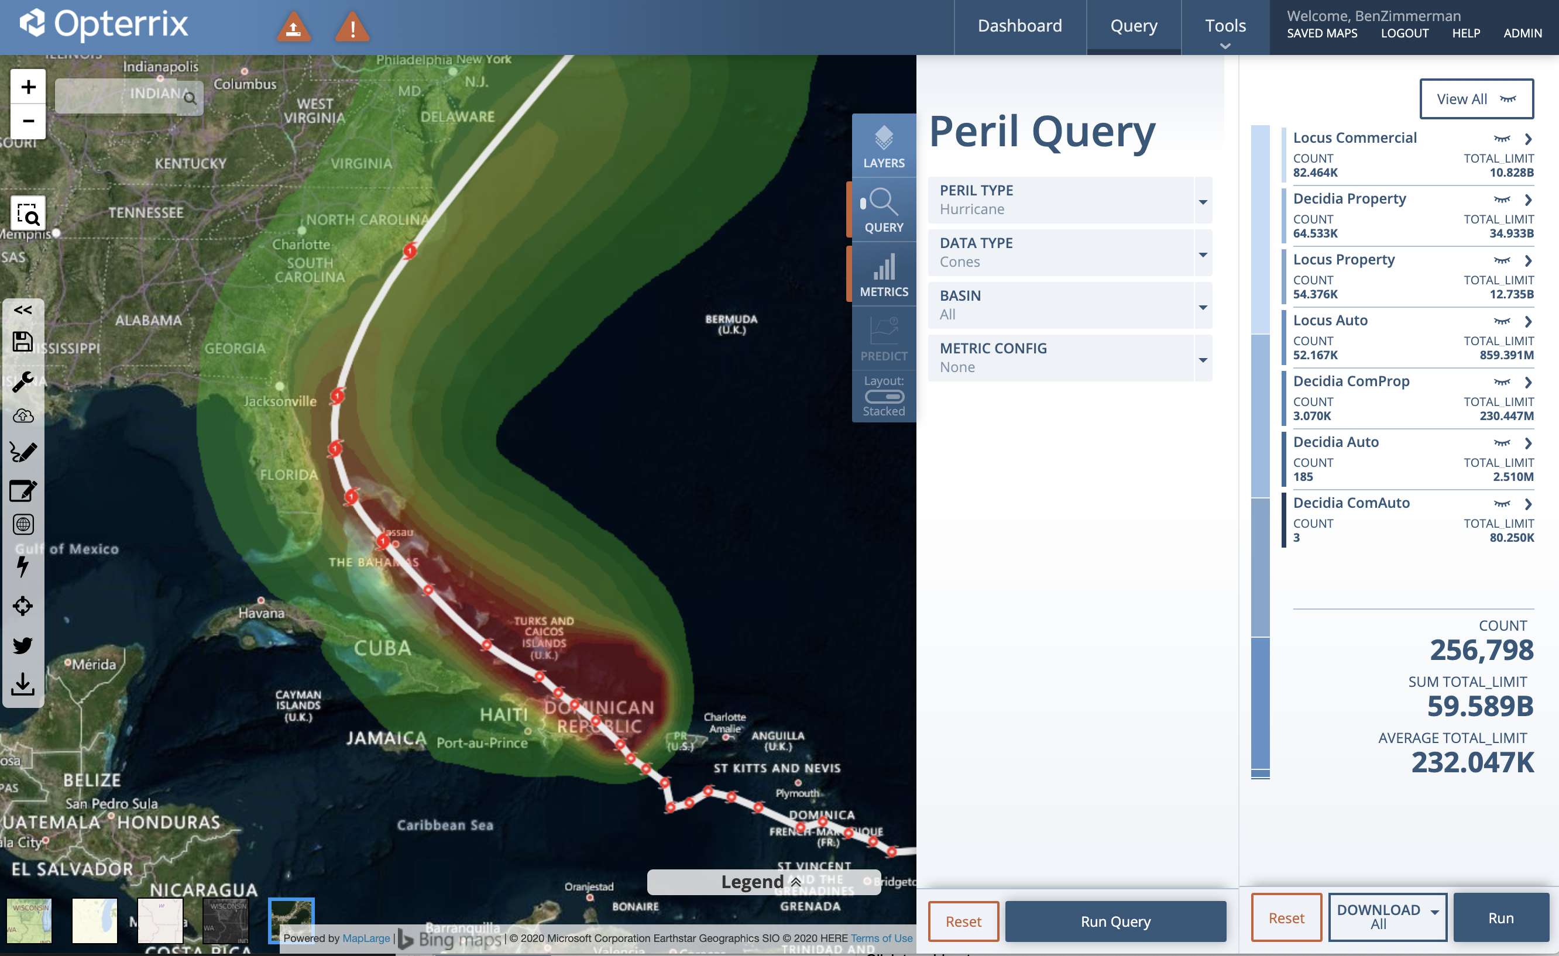
Task: Click the Twitter bird icon
Action: click(x=23, y=645)
